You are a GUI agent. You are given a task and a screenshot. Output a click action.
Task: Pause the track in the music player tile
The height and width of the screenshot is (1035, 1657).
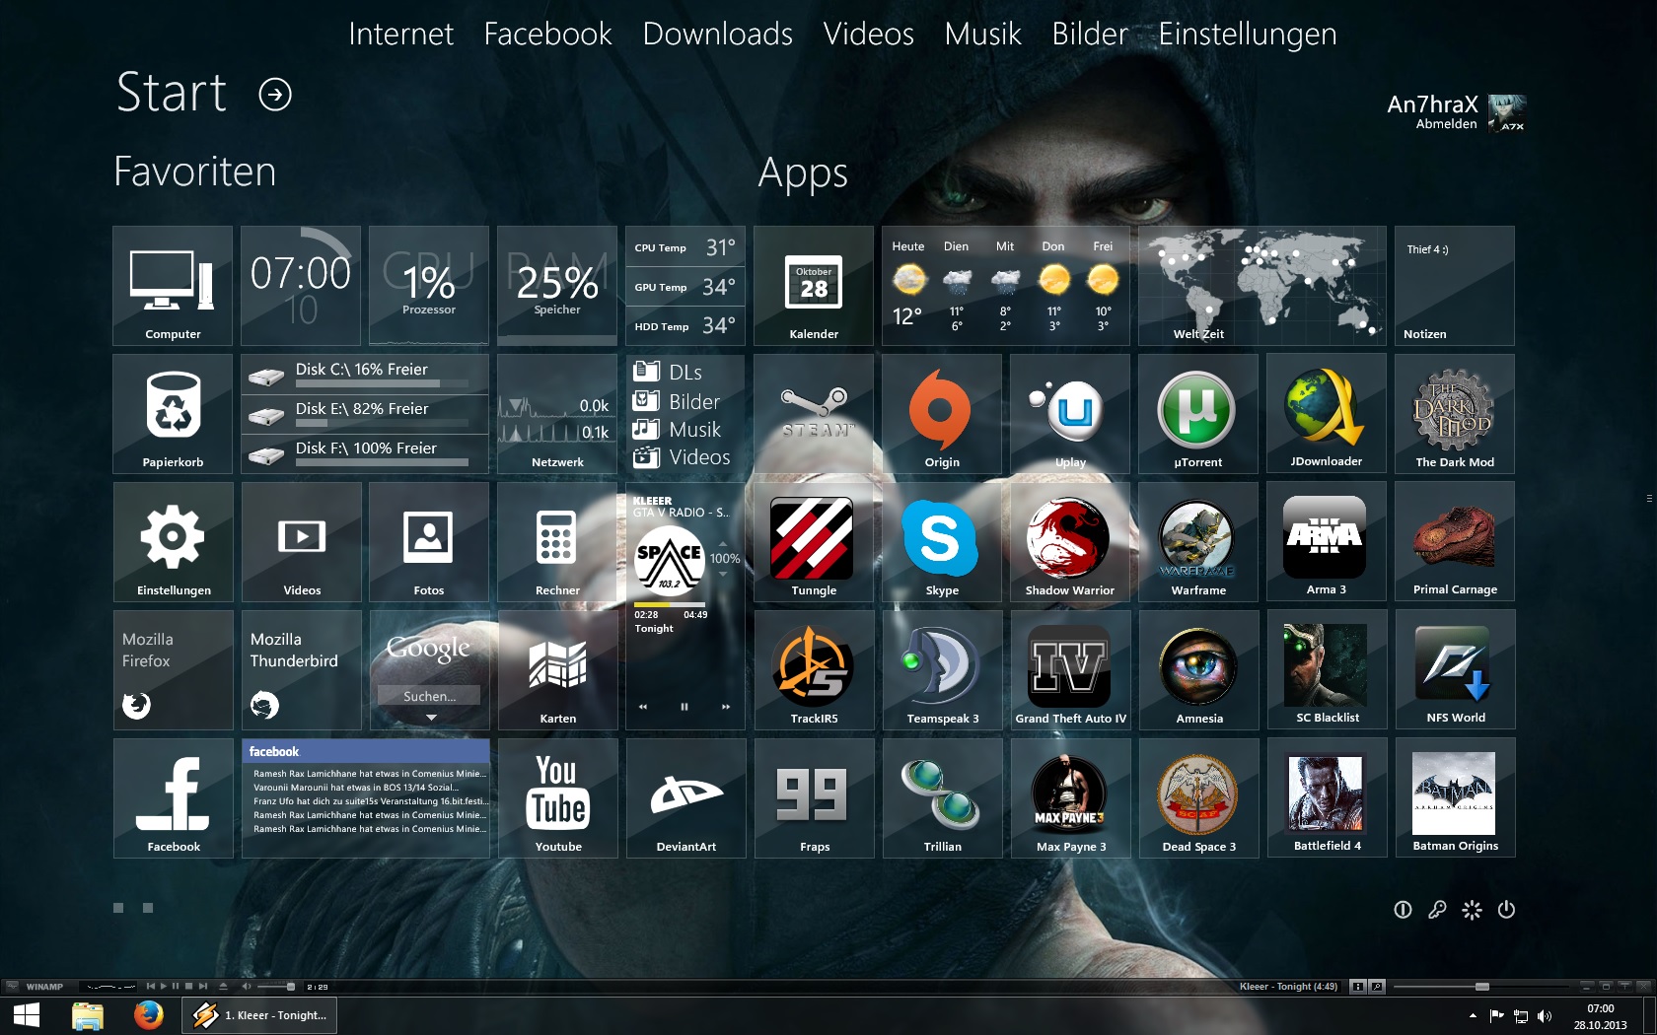coord(684,707)
